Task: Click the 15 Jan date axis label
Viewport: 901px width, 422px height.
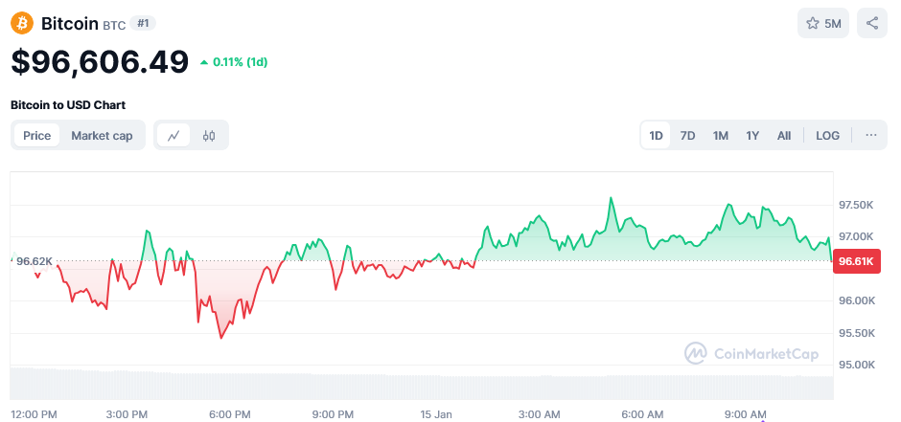Action: point(434,414)
